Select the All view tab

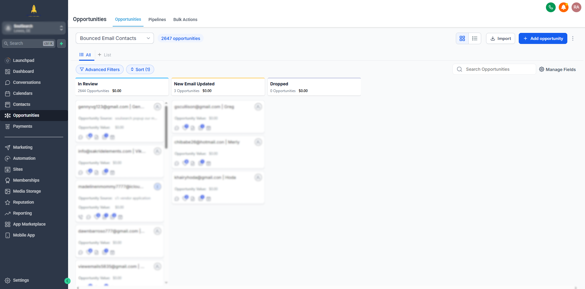point(85,55)
